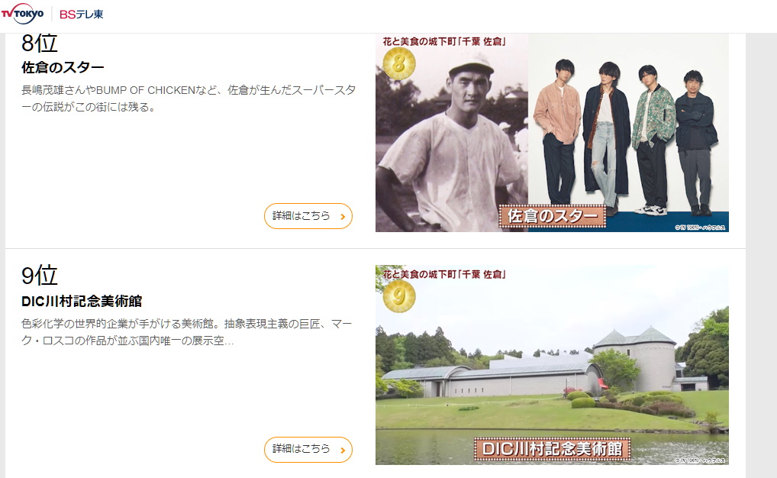This screenshot has width=777, height=478.
Task: Open the DIC Kawamura museum building image
Action: pos(552,365)
